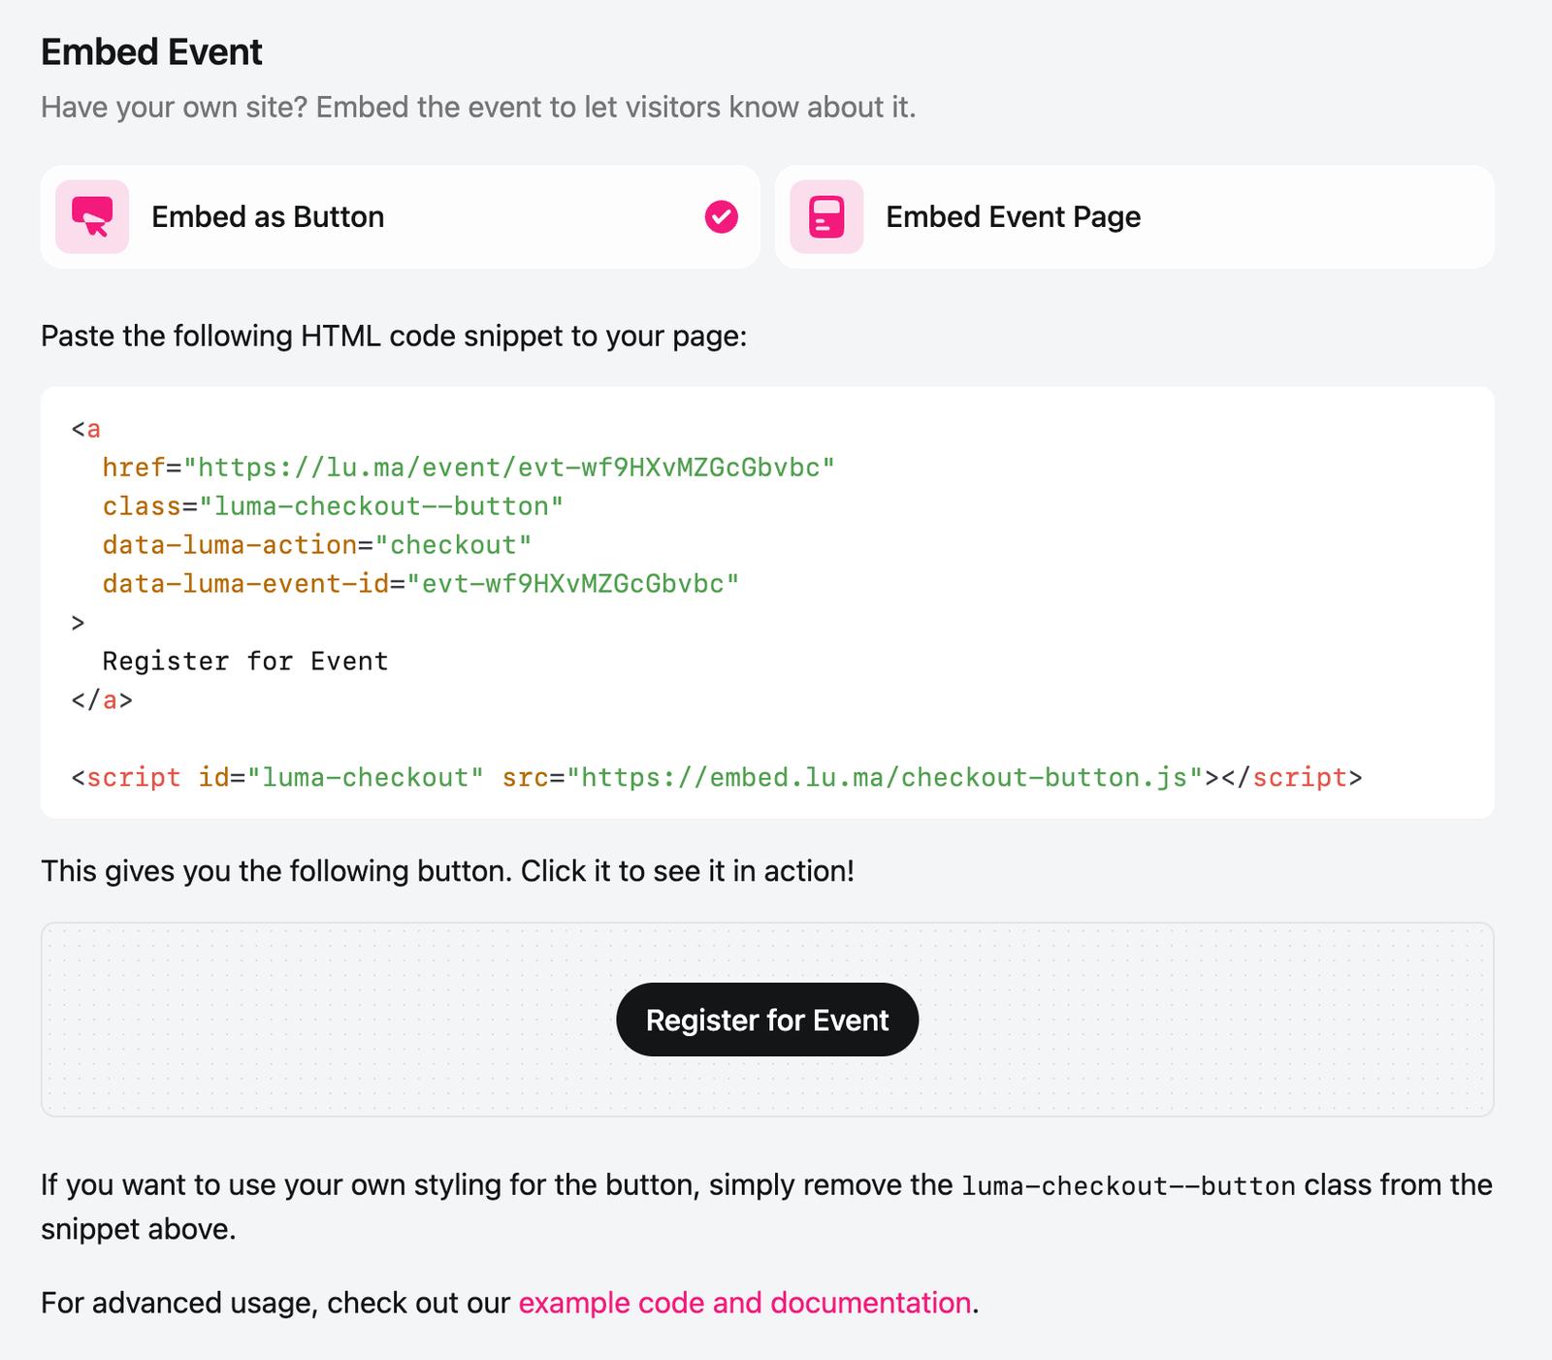This screenshot has height=1360, width=1552.
Task: Select the "Embed as Button" label
Action: (x=268, y=216)
